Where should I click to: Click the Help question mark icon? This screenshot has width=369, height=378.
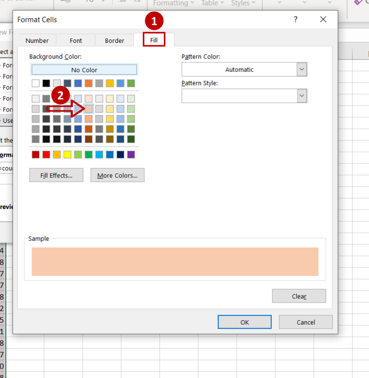(x=296, y=19)
